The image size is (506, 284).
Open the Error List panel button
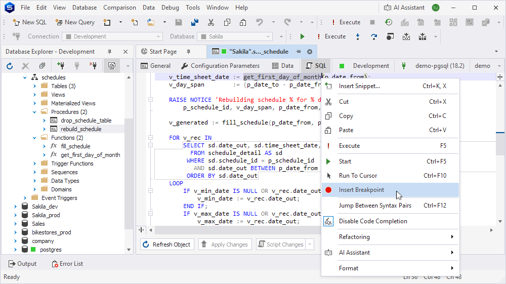tap(67, 264)
